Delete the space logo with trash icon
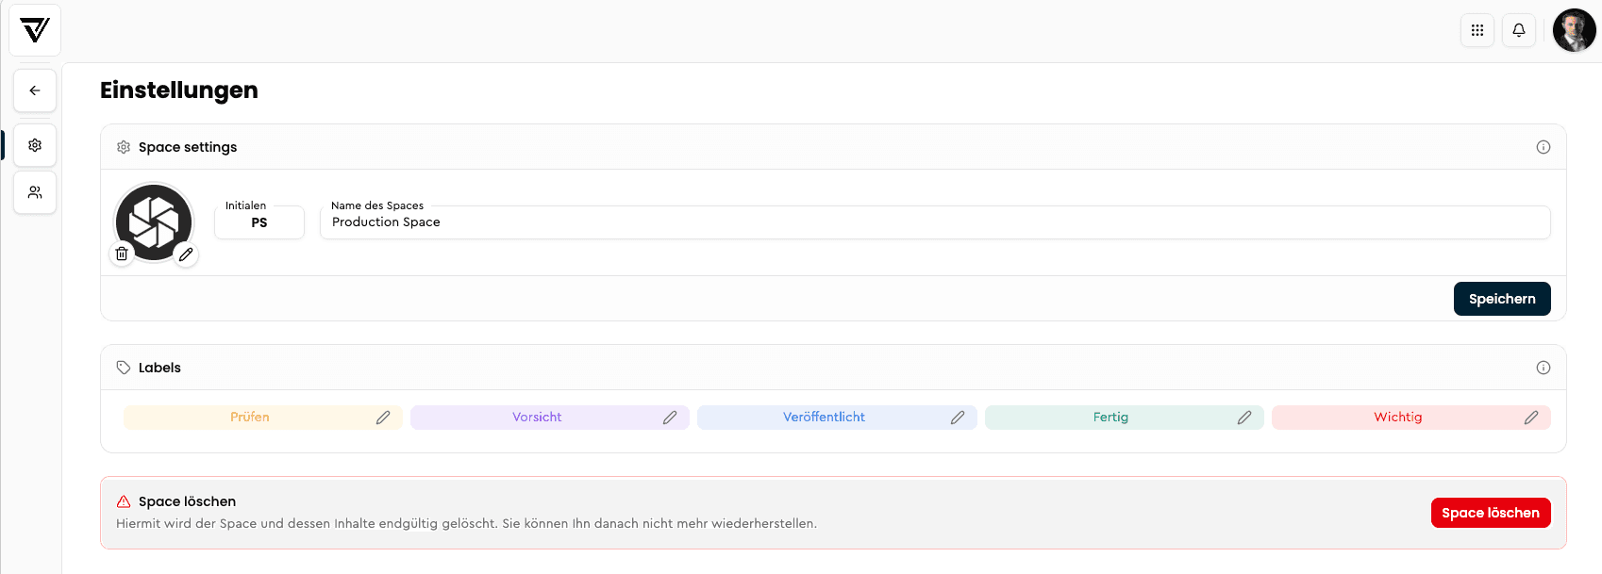Image resolution: width=1602 pixels, height=574 pixels. pyautogui.click(x=122, y=254)
